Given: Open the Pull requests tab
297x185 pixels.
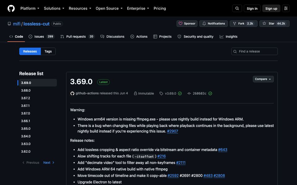Looking at the screenshot, I should (x=77, y=37).
